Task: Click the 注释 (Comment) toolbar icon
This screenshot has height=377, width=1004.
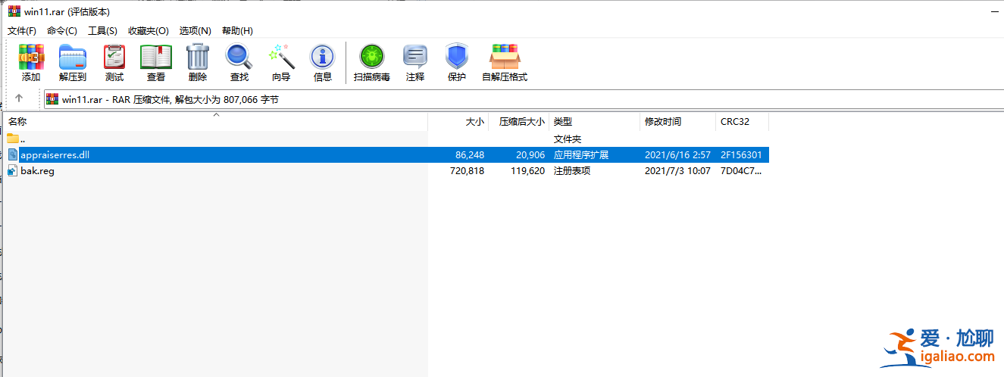Action: click(415, 58)
